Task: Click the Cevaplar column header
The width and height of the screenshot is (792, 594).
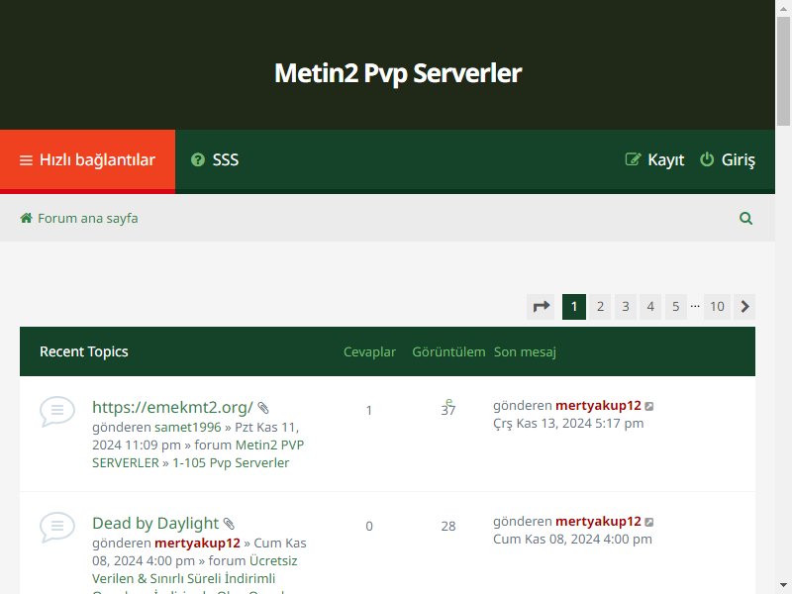Action: (x=369, y=351)
